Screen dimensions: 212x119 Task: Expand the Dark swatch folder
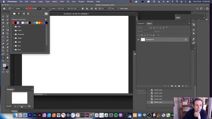pos(14,50)
